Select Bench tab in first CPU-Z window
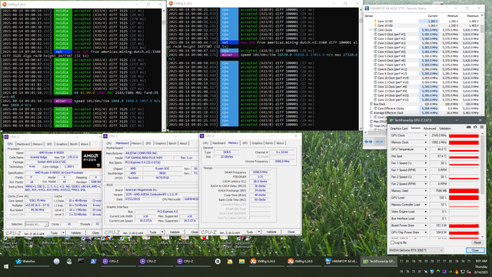 pos(74,144)
